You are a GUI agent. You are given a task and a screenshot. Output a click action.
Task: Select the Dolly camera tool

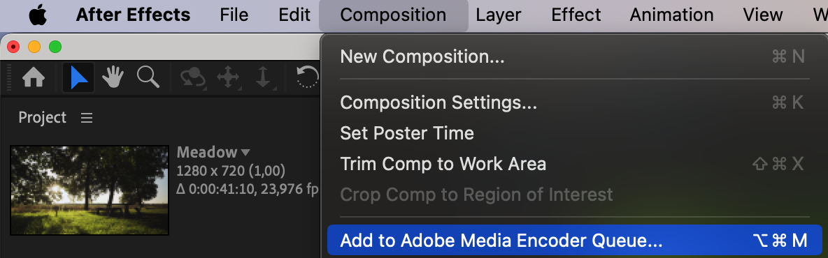pos(263,78)
